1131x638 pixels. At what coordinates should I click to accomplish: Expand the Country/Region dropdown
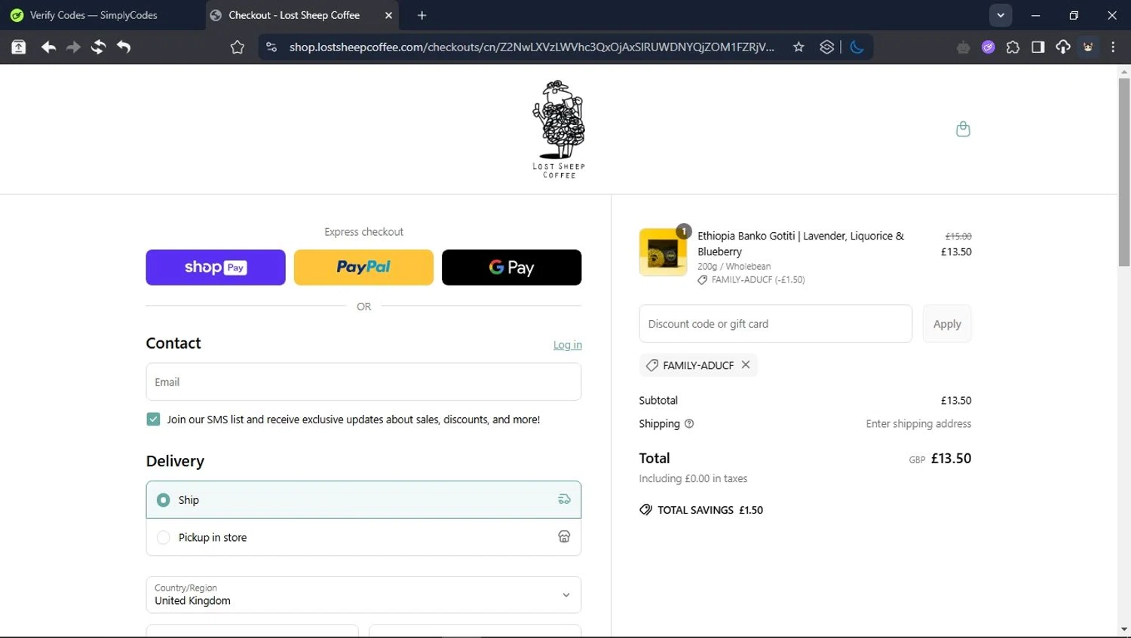[363, 595]
